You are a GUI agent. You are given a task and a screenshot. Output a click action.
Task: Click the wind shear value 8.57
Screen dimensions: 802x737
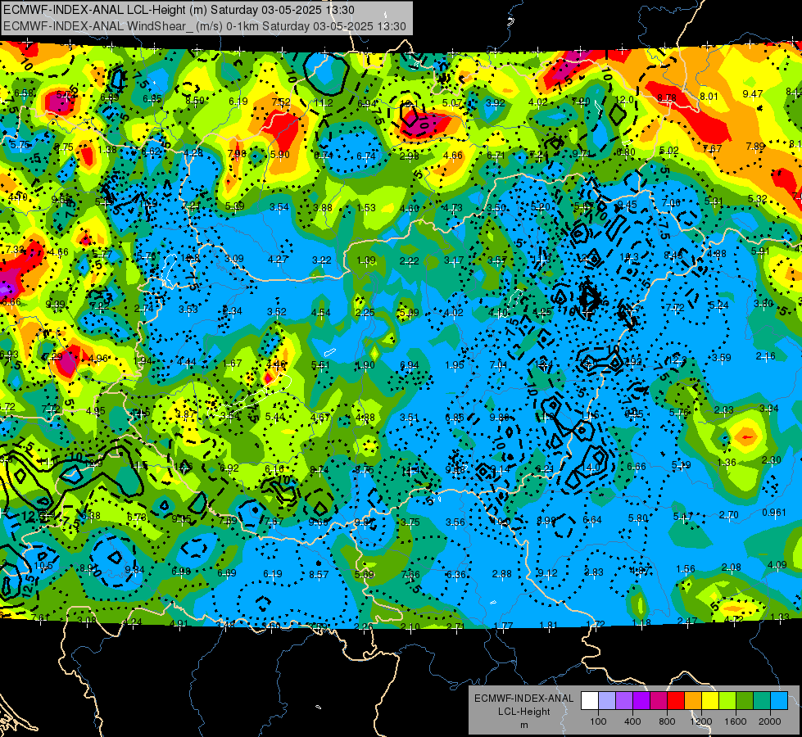point(319,574)
